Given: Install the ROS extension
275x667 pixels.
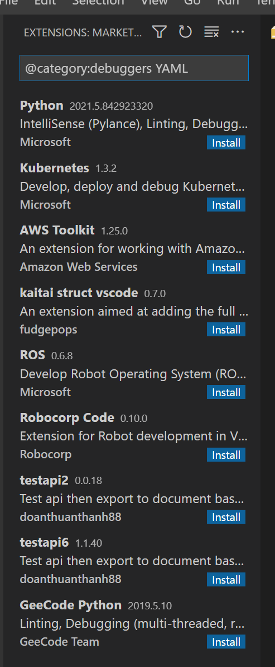Looking at the screenshot, I should [226, 392].
